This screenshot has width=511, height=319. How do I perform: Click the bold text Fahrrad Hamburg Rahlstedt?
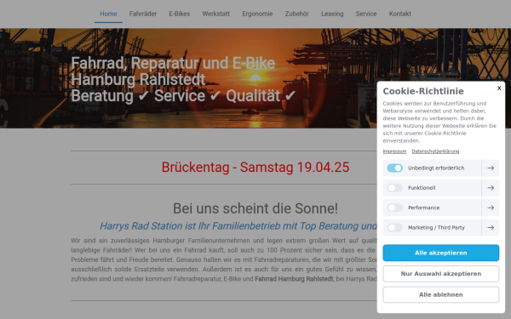(294, 279)
